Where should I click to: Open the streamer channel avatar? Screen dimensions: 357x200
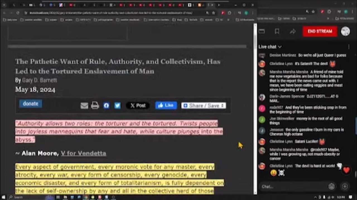(x=345, y=31)
